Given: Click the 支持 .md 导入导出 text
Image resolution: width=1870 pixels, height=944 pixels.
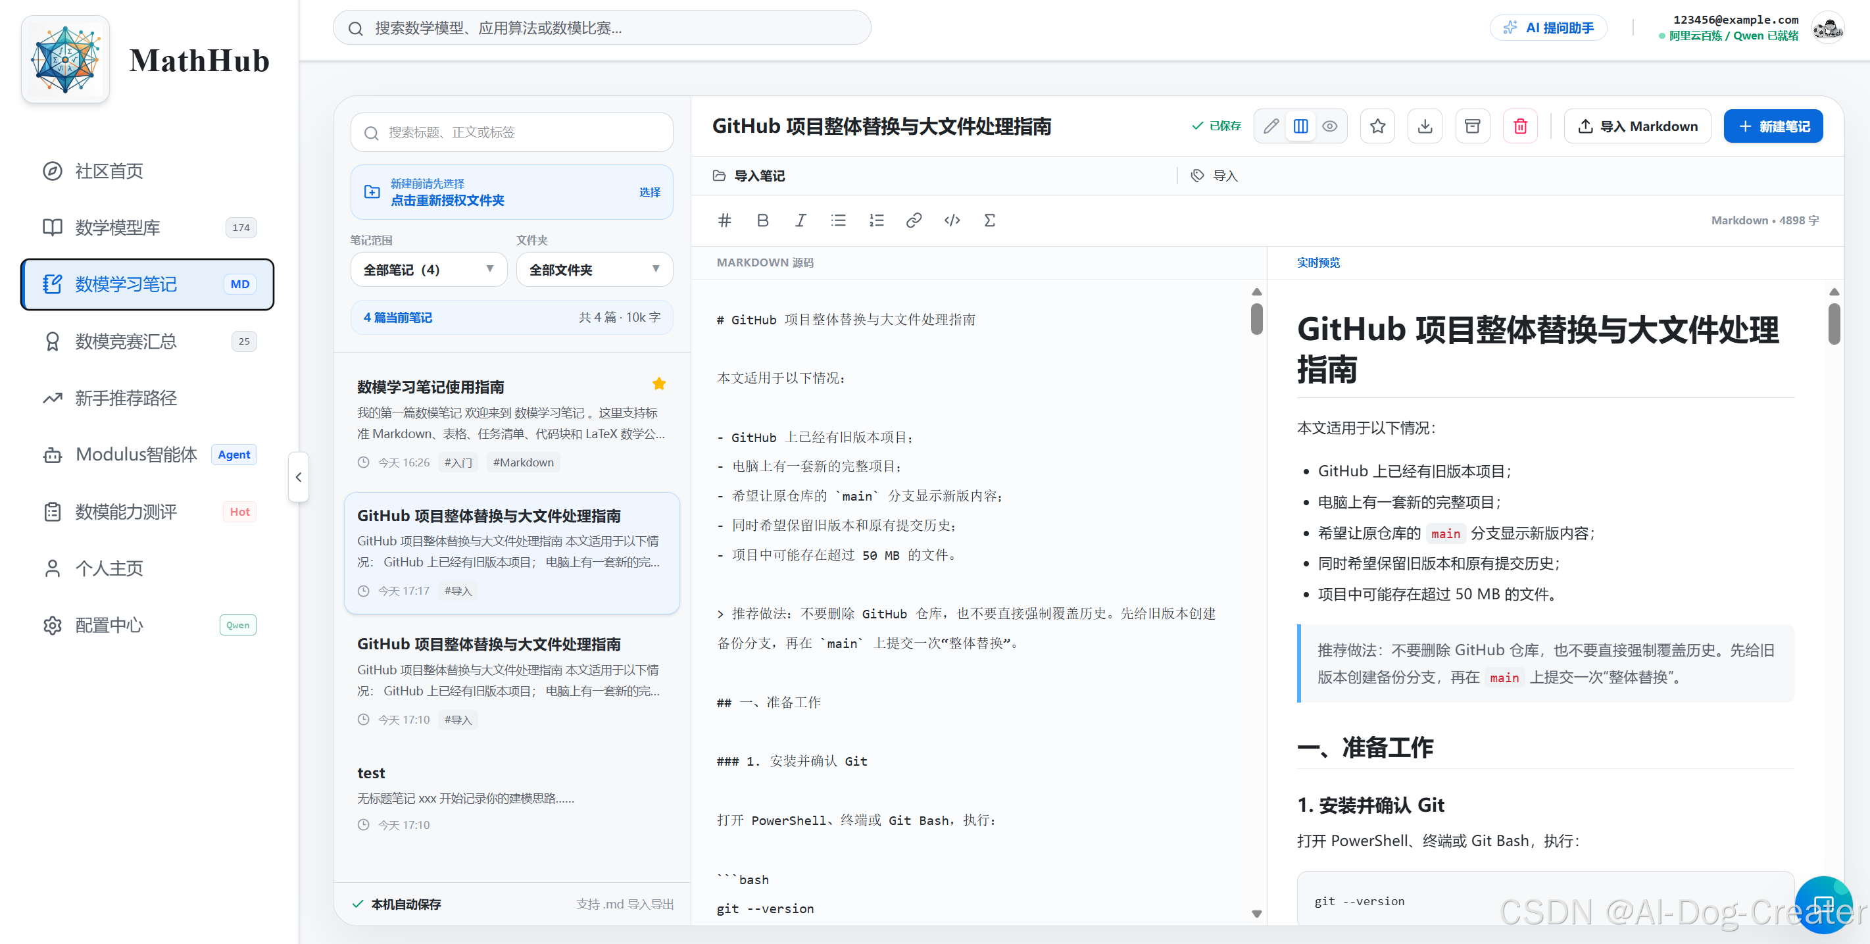Looking at the screenshot, I should (625, 904).
